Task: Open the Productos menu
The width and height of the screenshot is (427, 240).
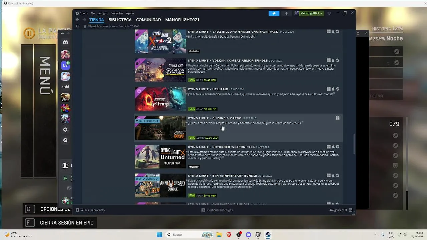Action: (x=117, y=13)
